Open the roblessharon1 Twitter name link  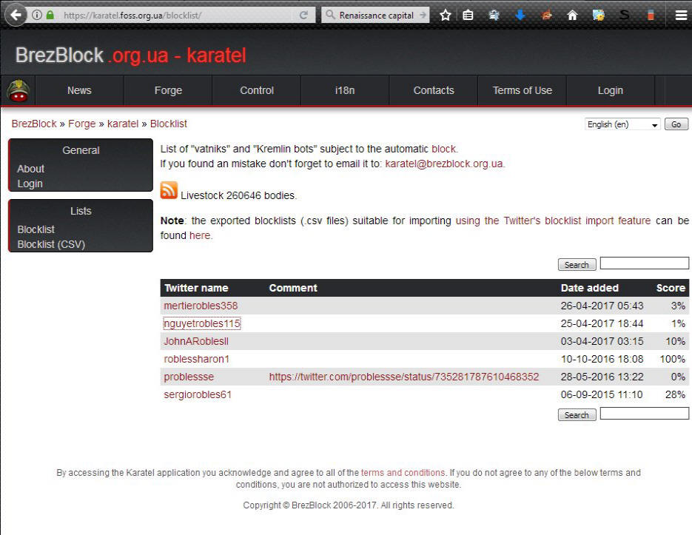[196, 359]
